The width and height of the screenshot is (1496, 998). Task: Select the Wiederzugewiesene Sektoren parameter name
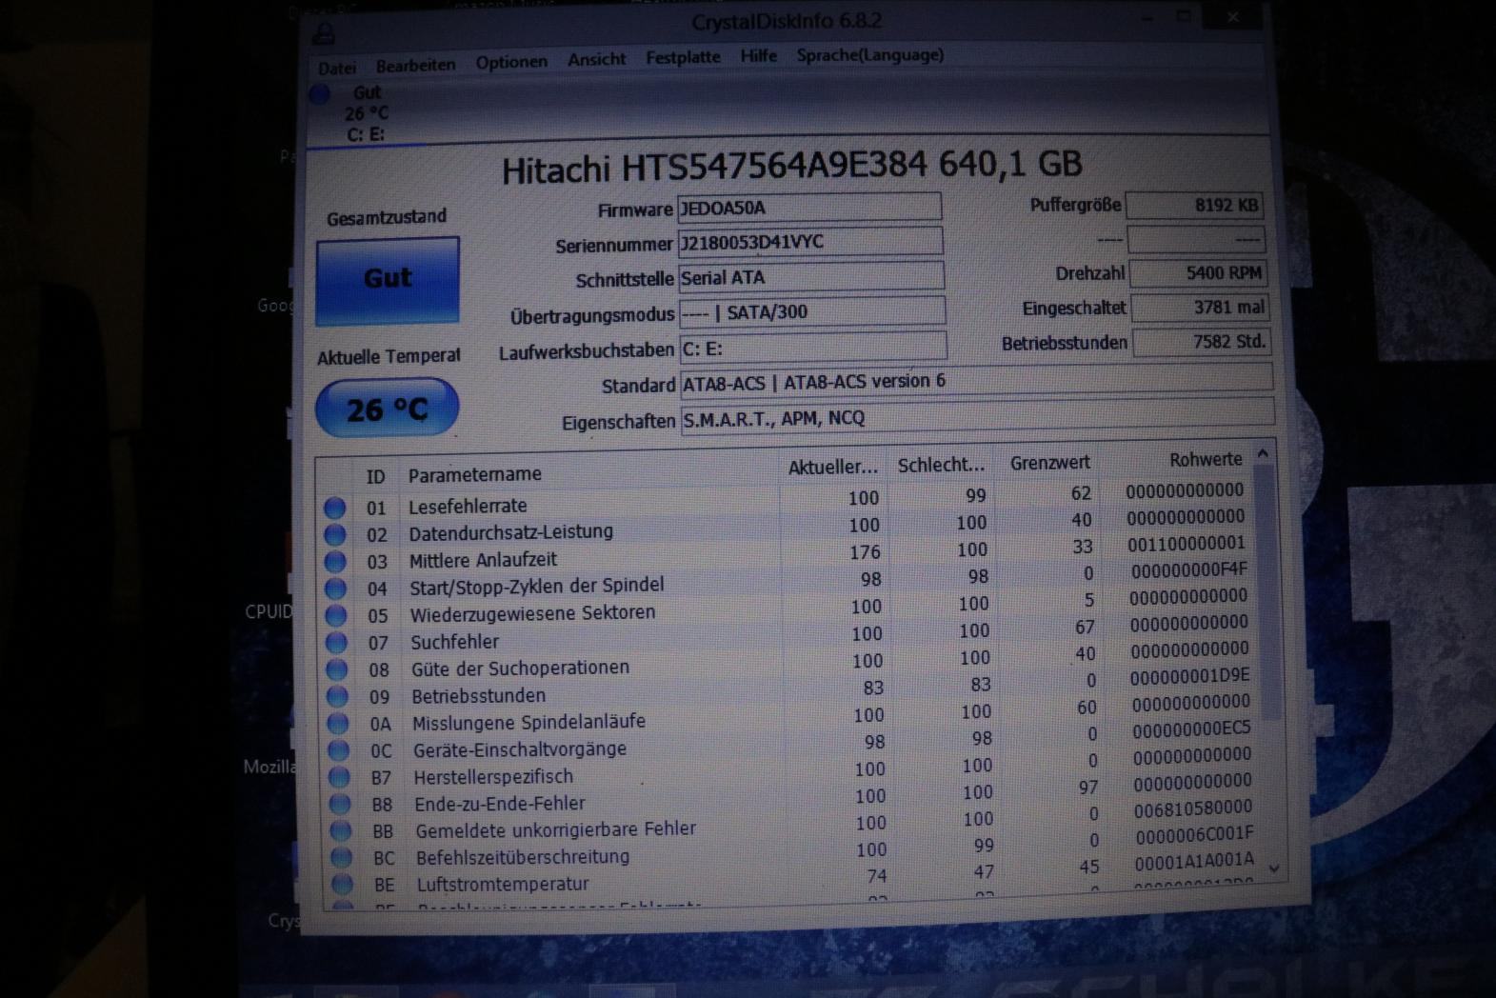pos(532,613)
